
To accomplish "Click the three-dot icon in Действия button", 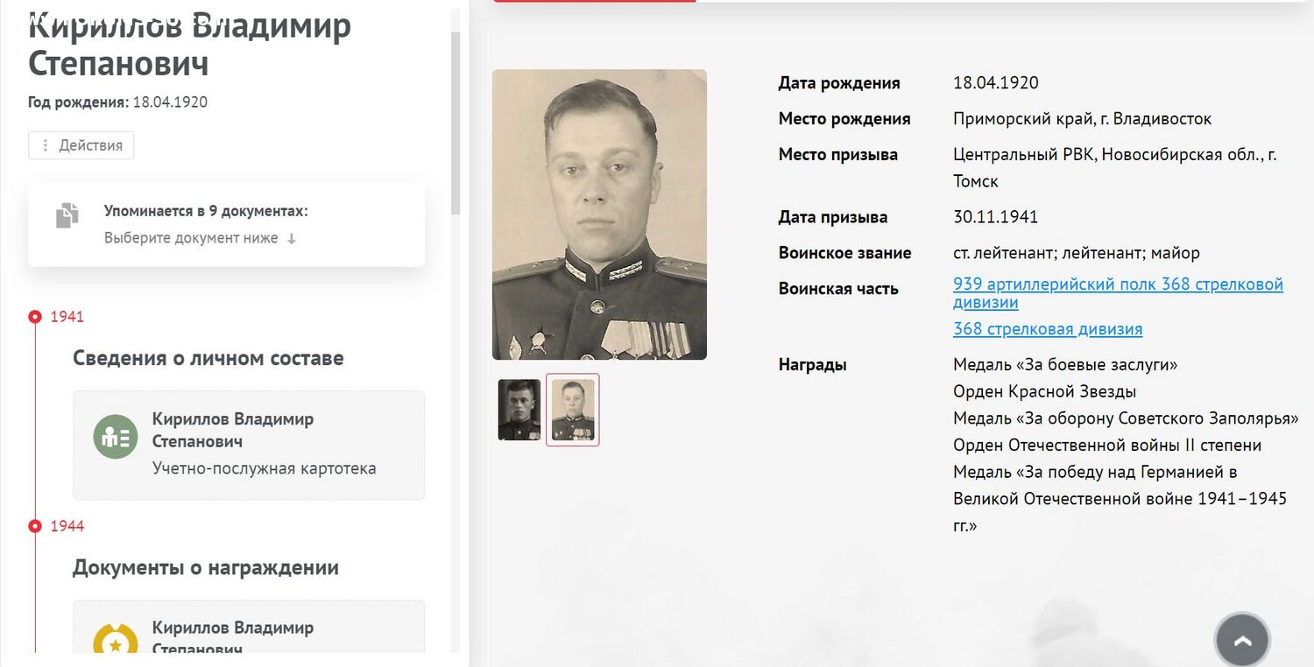I will click(46, 145).
